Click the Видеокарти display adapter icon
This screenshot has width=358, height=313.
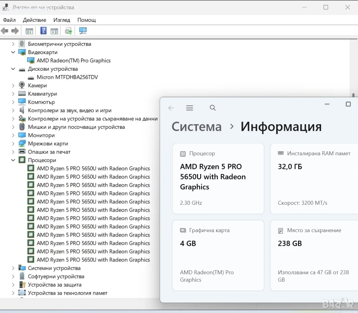(x=22, y=52)
